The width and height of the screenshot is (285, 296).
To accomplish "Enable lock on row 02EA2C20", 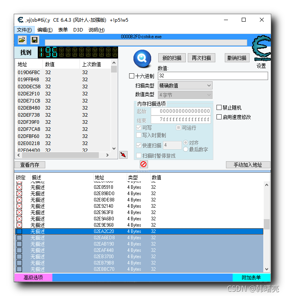I will [19, 231].
